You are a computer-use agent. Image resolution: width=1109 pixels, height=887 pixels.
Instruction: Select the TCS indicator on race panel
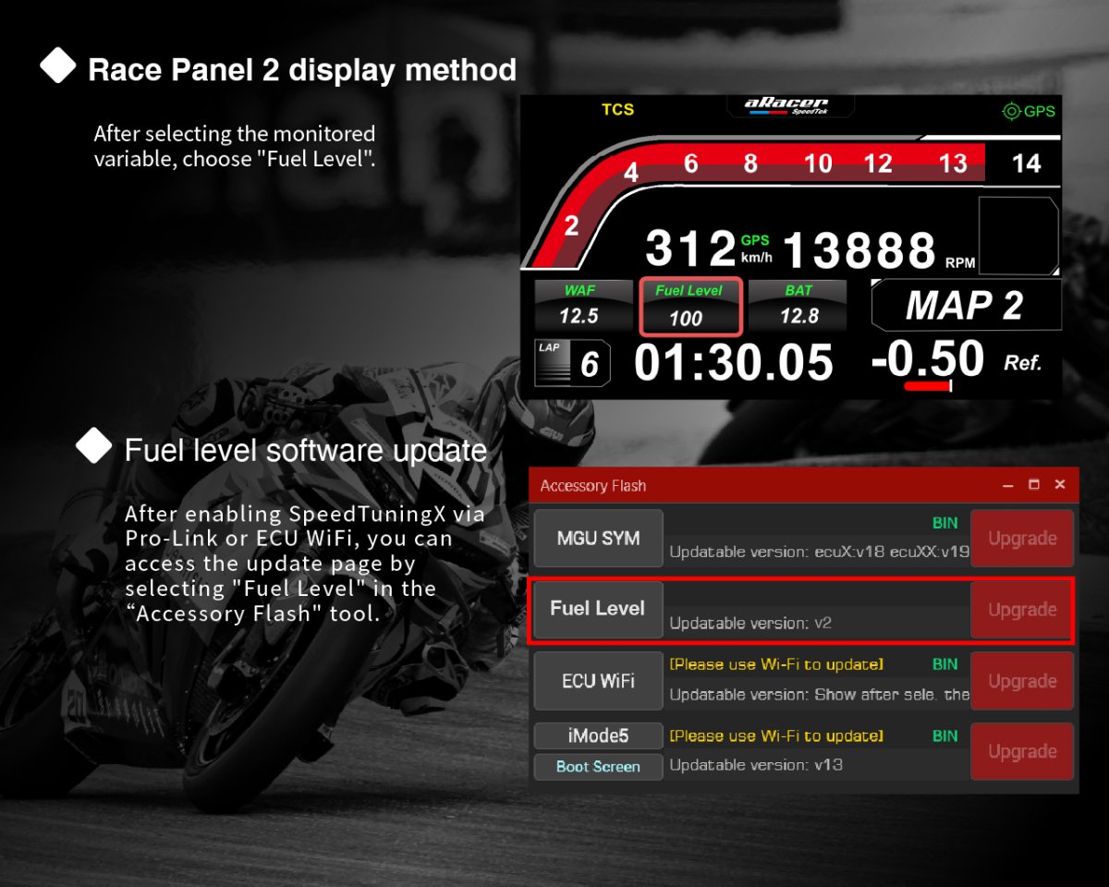pos(617,109)
